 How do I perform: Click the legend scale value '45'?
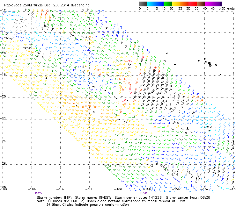(213, 9)
